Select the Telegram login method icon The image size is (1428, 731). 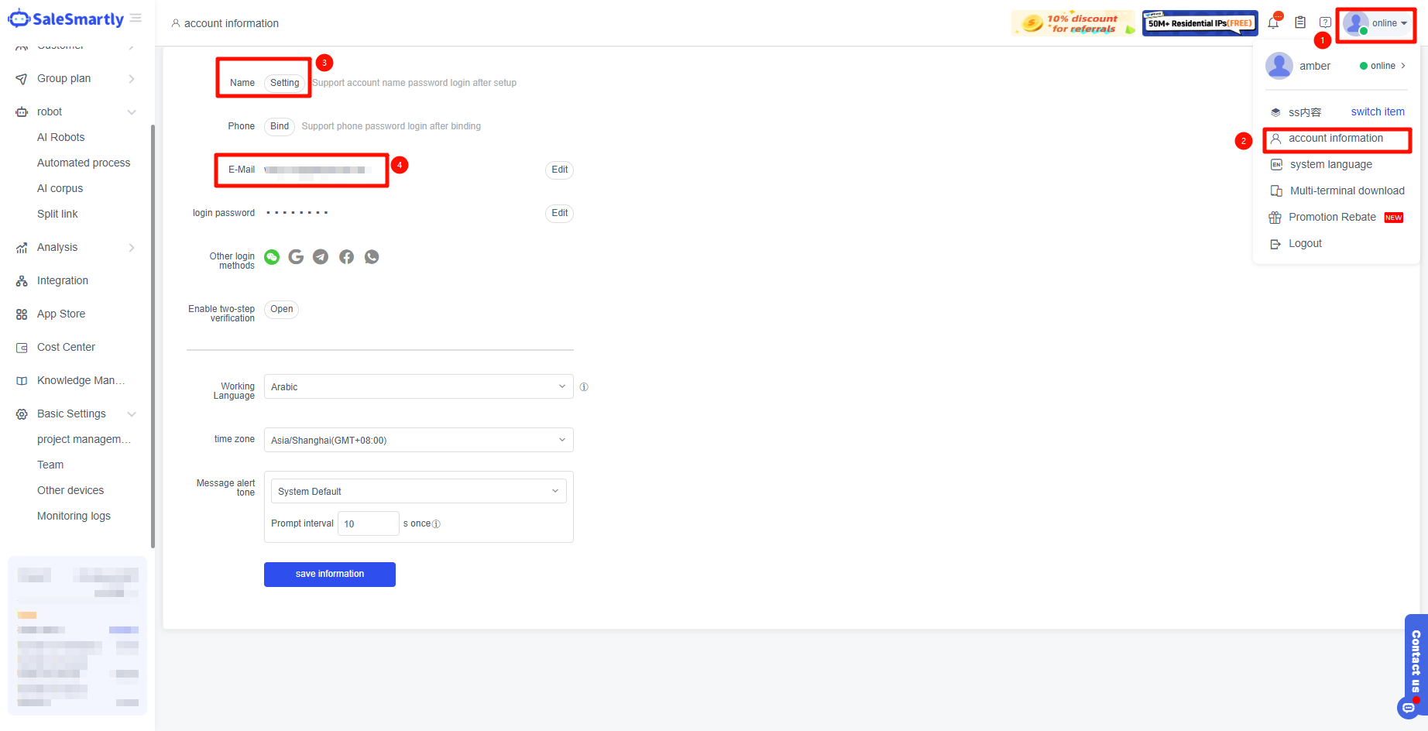point(321,257)
